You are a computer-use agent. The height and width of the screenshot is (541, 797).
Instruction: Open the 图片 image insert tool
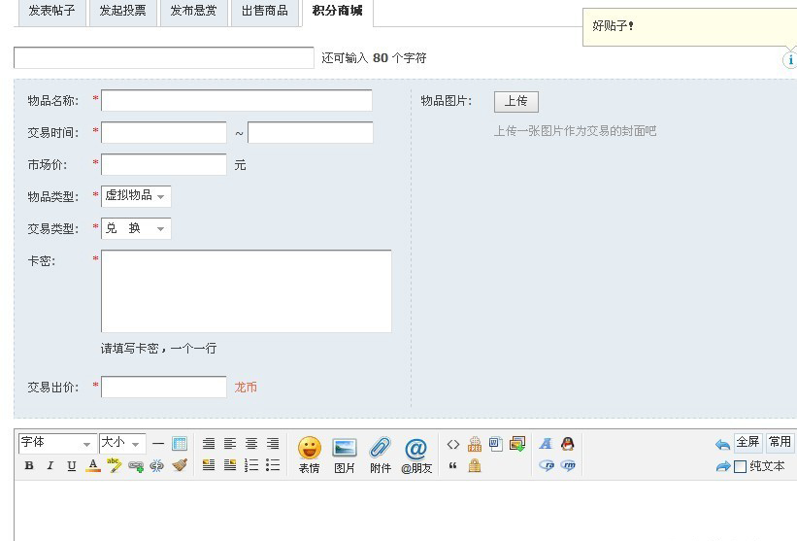(x=345, y=455)
